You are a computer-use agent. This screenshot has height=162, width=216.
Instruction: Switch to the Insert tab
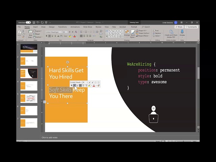click(x=35, y=27)
